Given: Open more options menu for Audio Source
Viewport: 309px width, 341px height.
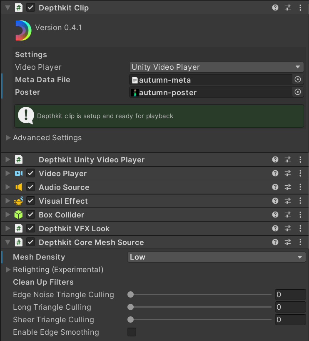Looking at the screenshot, I should 300,187.
